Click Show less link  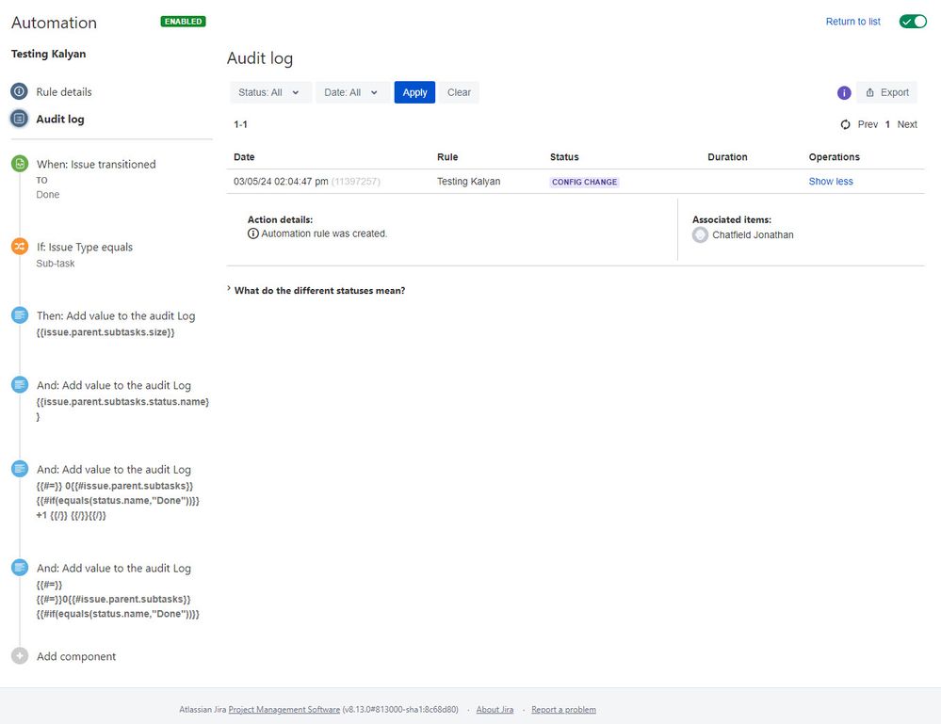831,181
